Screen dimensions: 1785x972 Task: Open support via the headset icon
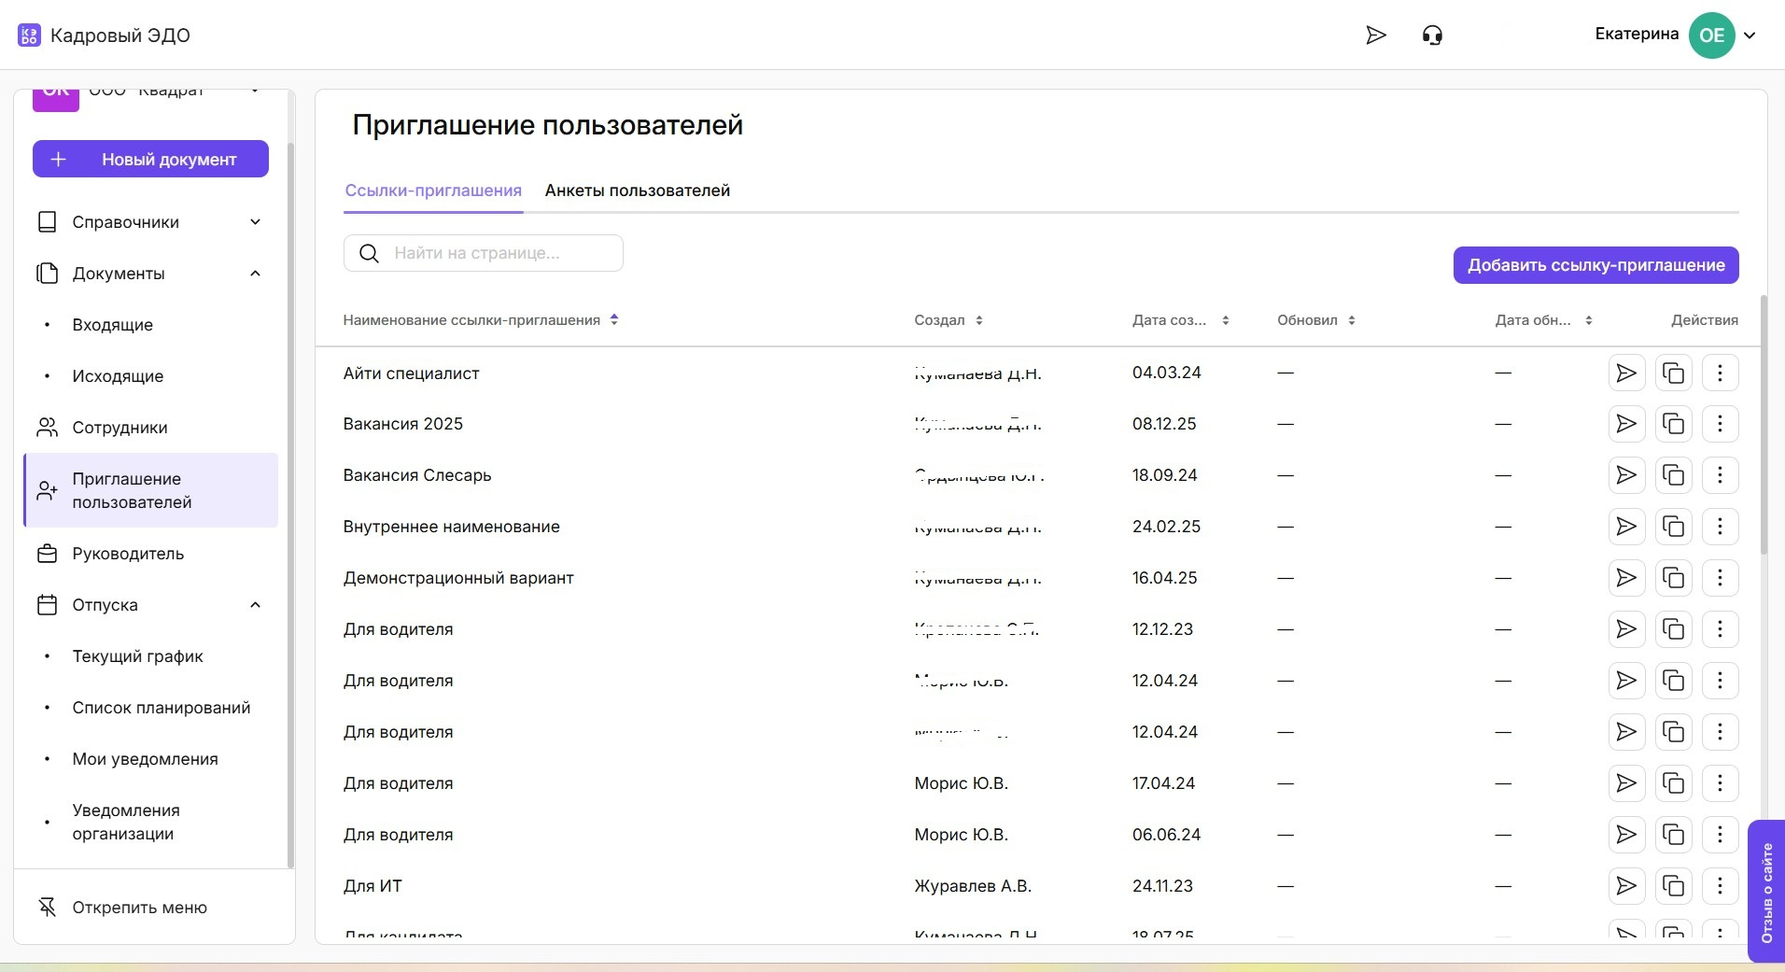coord(1433,35)
